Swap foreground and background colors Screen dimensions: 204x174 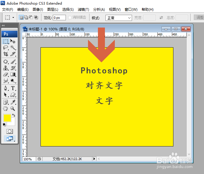(14, 115)
